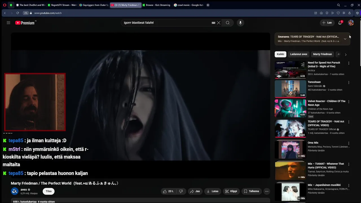
Task: Open the pinned Kick tab
Action: pos(11,5)
